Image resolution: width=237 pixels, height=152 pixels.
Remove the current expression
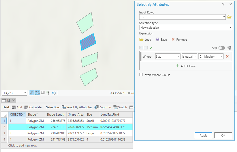tap(179, 39)
